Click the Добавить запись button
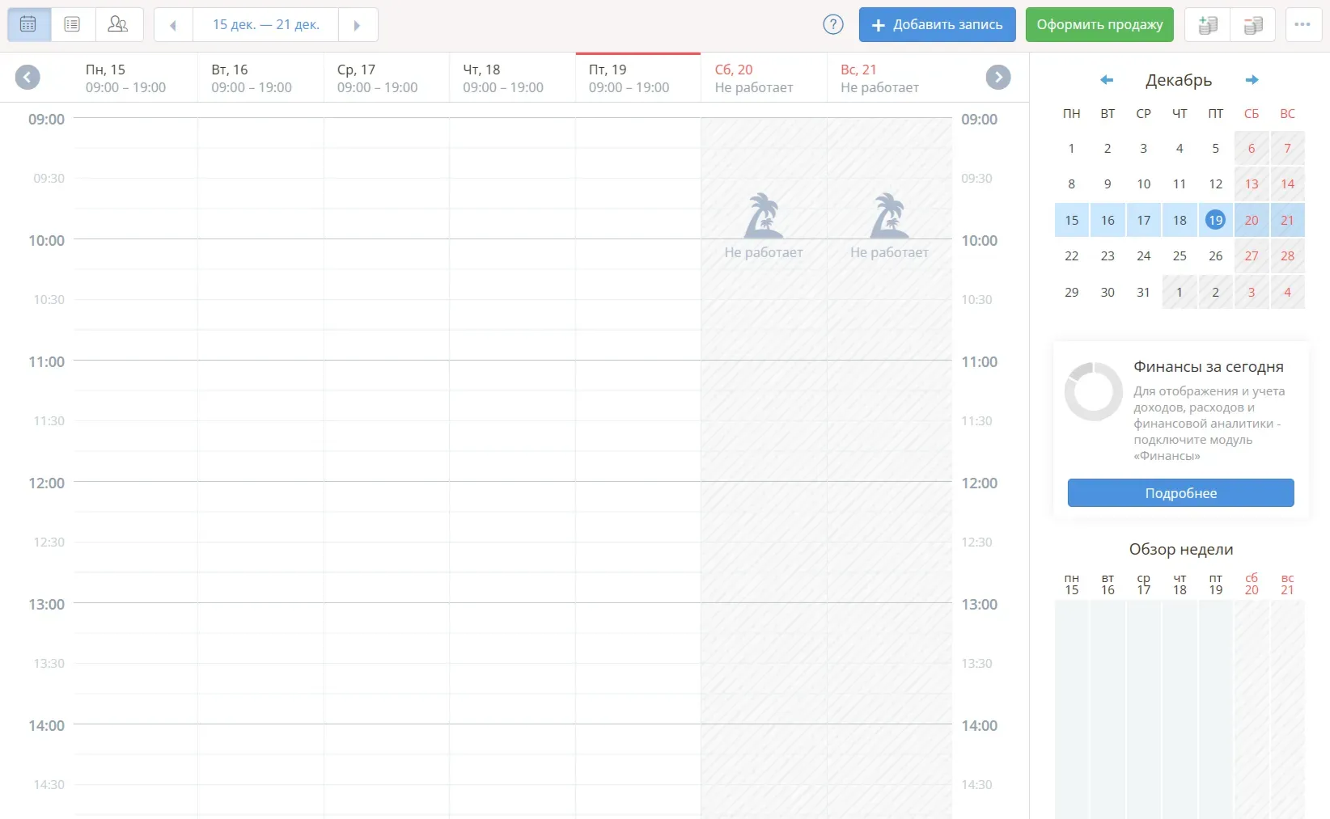The image size is (1330, 819). [x=937, y=25]
